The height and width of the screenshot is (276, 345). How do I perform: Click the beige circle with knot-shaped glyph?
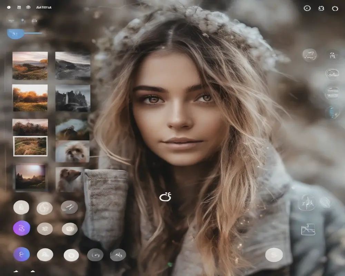pyautogui.click(x=45, y=229)
